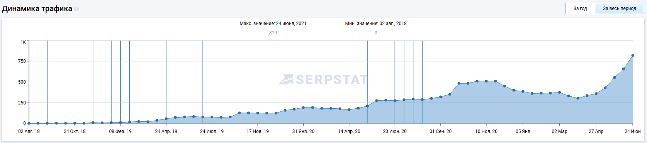Click the 27 Апр axis date
The width and height of the screenshot is (647, 143).
click(x=596, y=131)
